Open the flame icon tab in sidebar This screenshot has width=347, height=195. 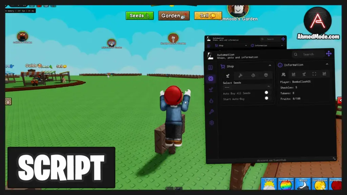point(211,101)
